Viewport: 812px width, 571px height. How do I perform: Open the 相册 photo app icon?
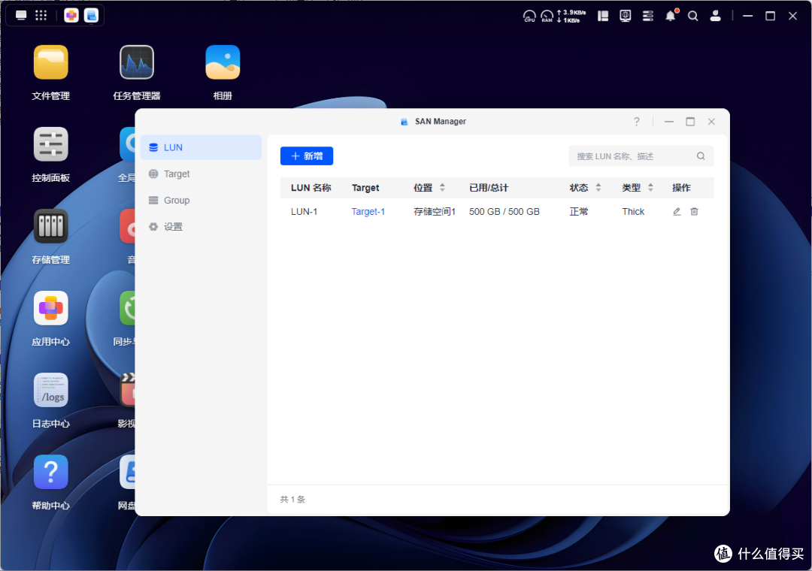pos(223,62)
